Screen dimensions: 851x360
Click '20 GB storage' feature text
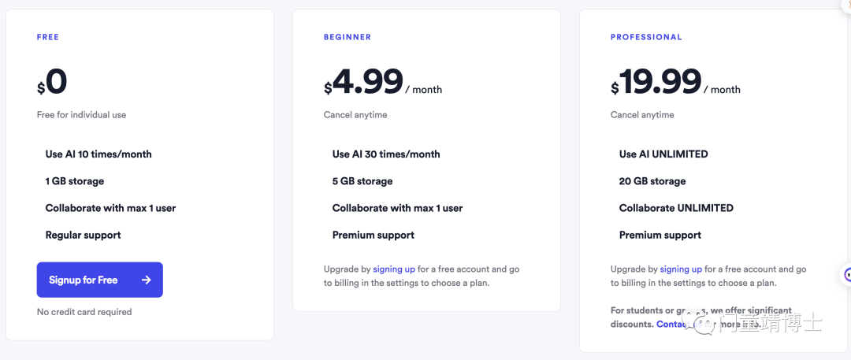tap(652, 181)
